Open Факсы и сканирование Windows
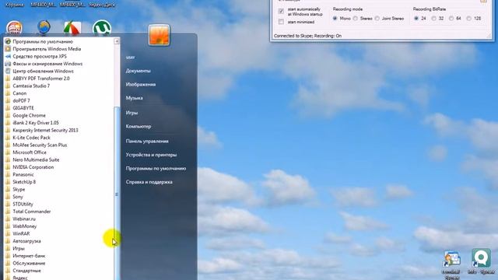This screenshot has height=280, width=498. pyautogui.click(x=44, y=64)
